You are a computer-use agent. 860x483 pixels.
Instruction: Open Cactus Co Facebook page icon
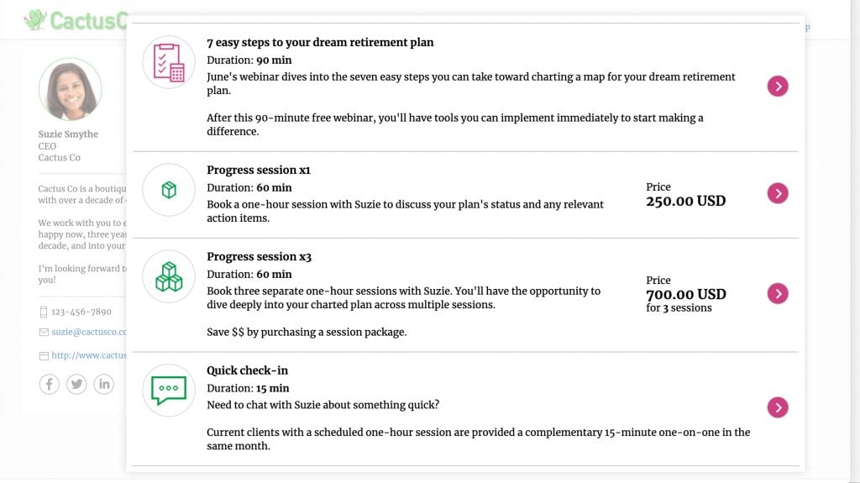coord(50,384)
